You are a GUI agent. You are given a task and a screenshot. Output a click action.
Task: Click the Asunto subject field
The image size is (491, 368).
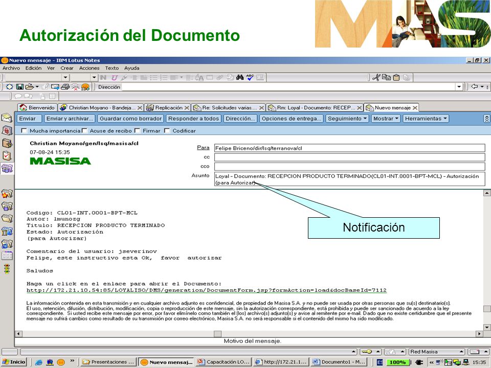click(x=349, y=179)
